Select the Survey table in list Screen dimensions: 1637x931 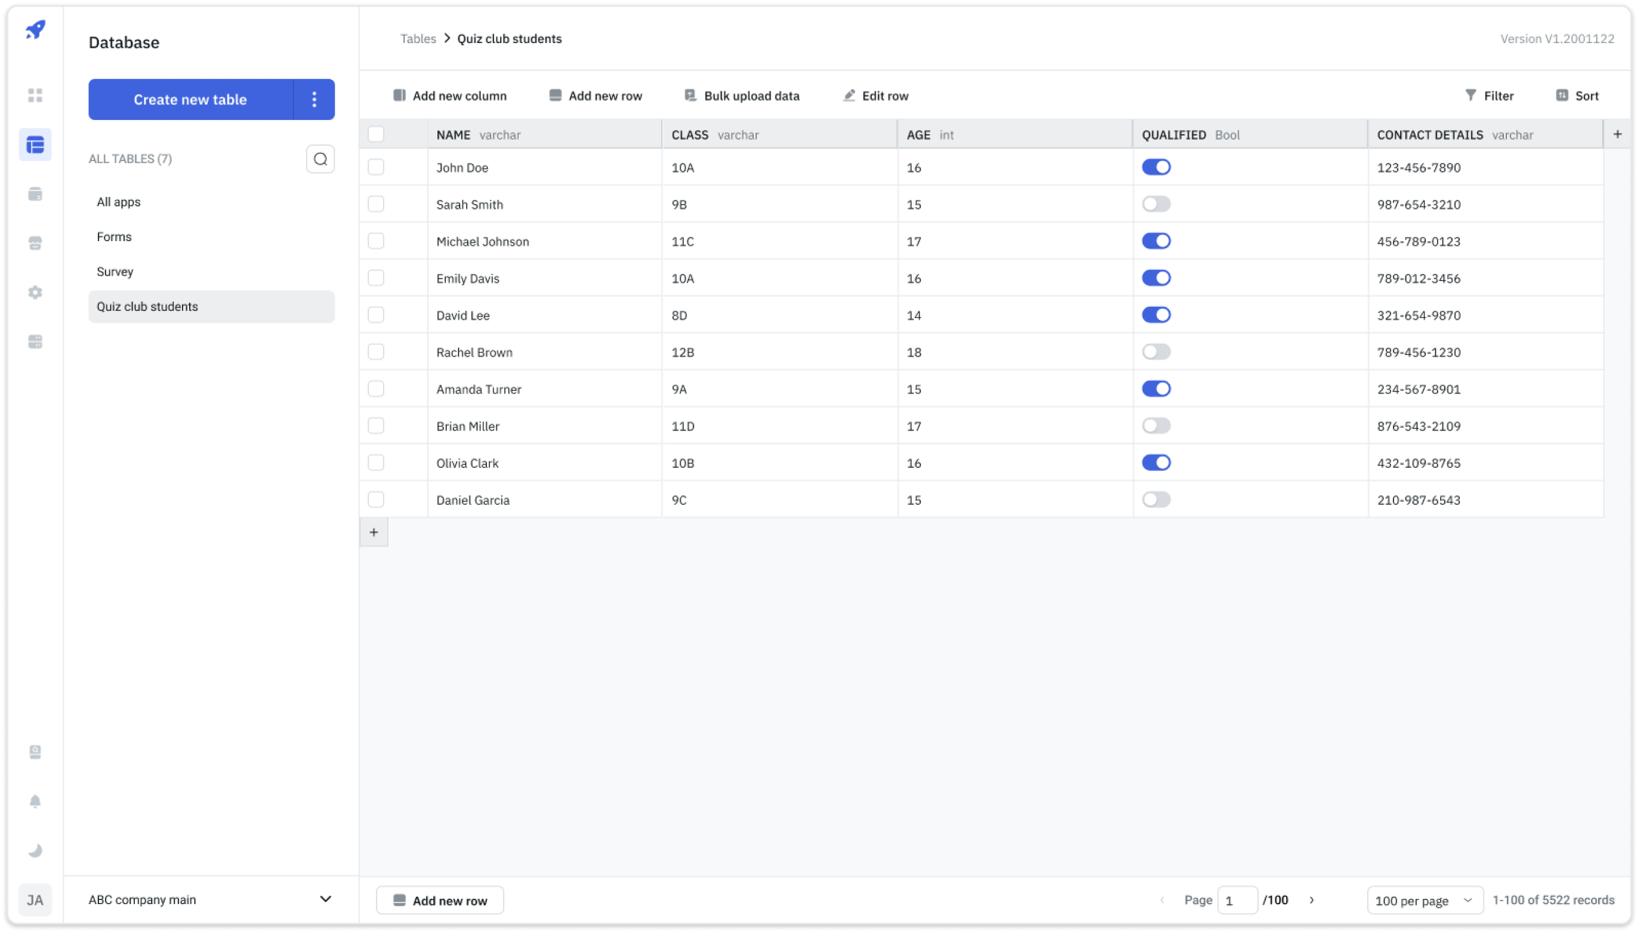[x=115, y=272]
